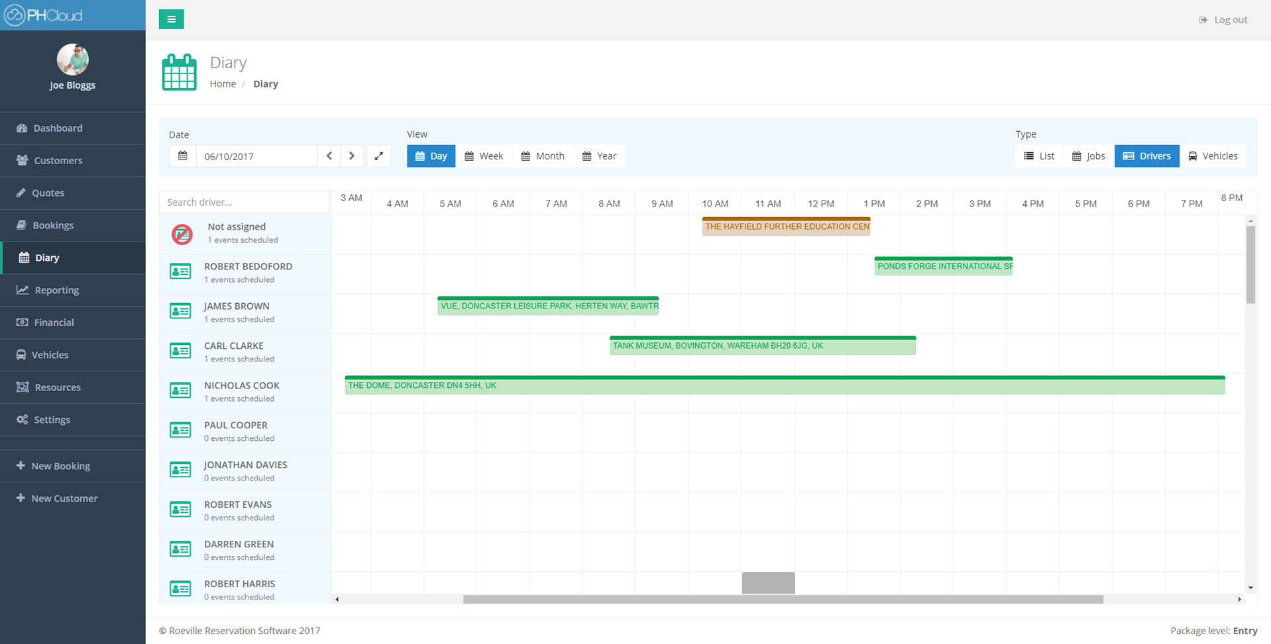This screenshot has width=1271, height=644.
Task: Click Financial money icon in sidebar
Action: [x=22, y=323]
